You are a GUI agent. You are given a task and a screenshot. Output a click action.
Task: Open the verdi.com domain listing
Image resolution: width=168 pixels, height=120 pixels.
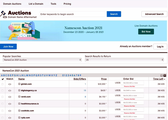(x=26, y=97)
